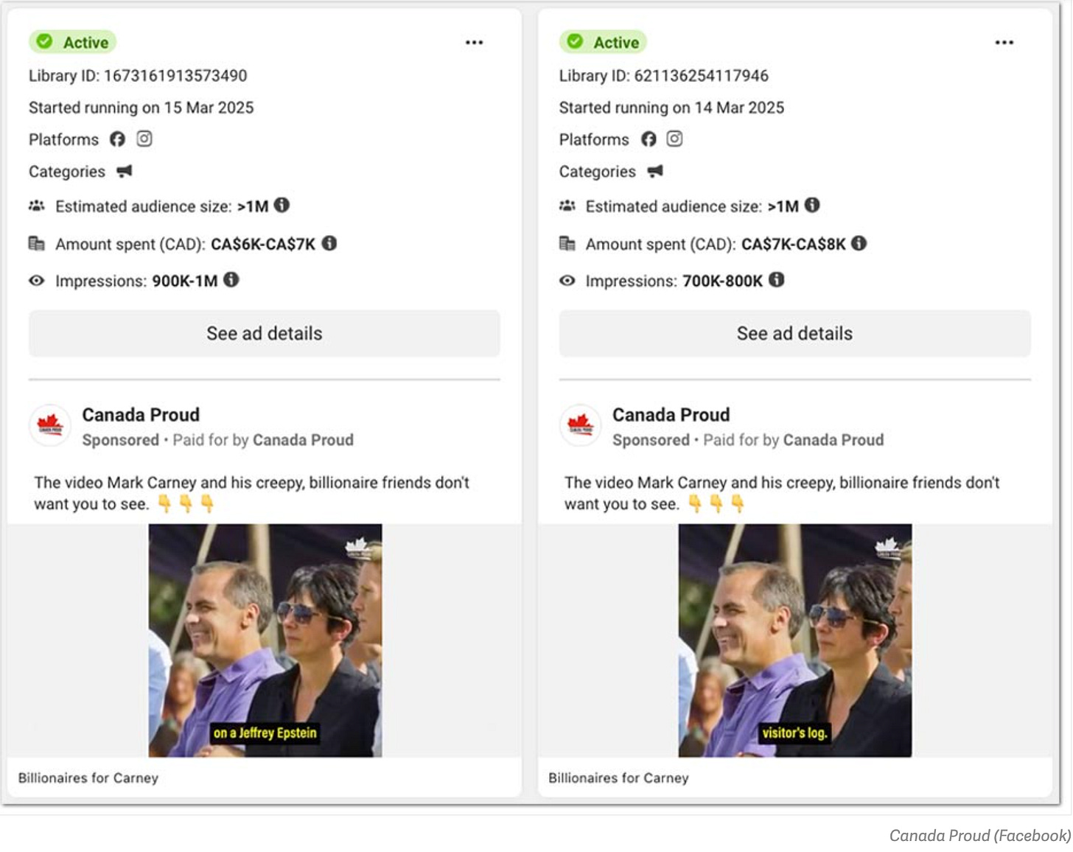1073x852 pixels.
Task: Click impressions eye icon on 14 Mar ad
Action: pos(567,280)
